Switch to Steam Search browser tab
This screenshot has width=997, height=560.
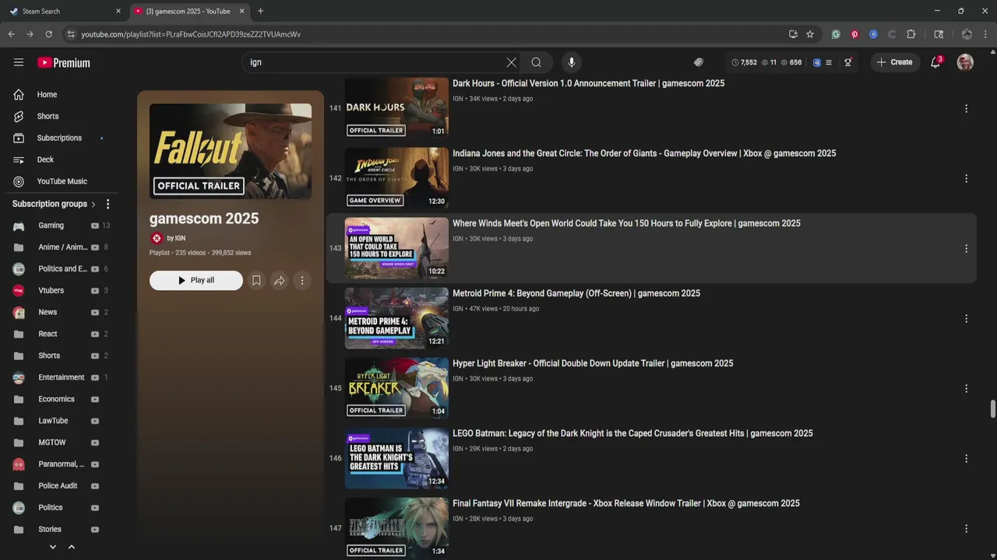62,11
